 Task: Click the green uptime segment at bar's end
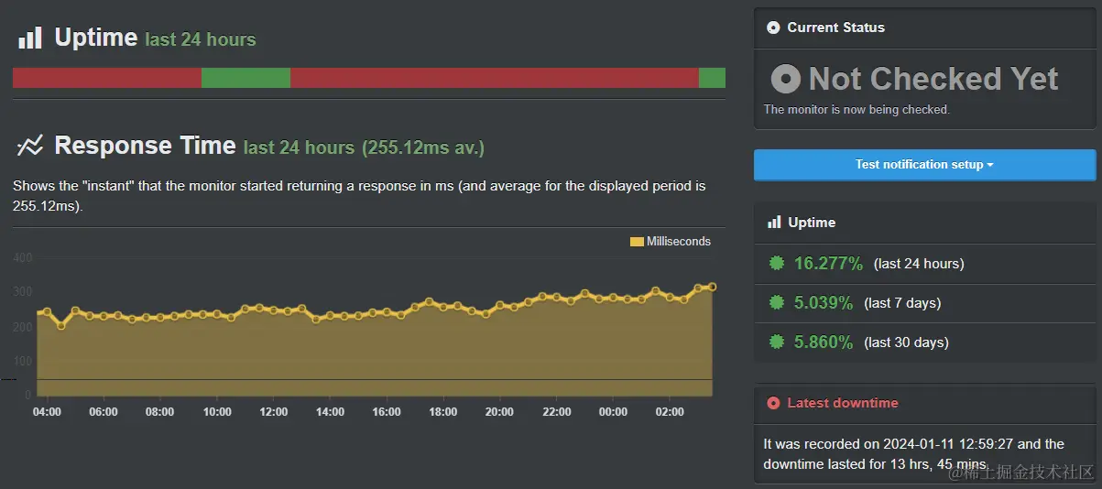coord(712,78)
